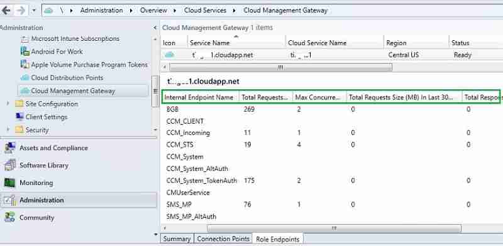Click the Community workspace icon
503x246 pixels.
coord(9,218)
